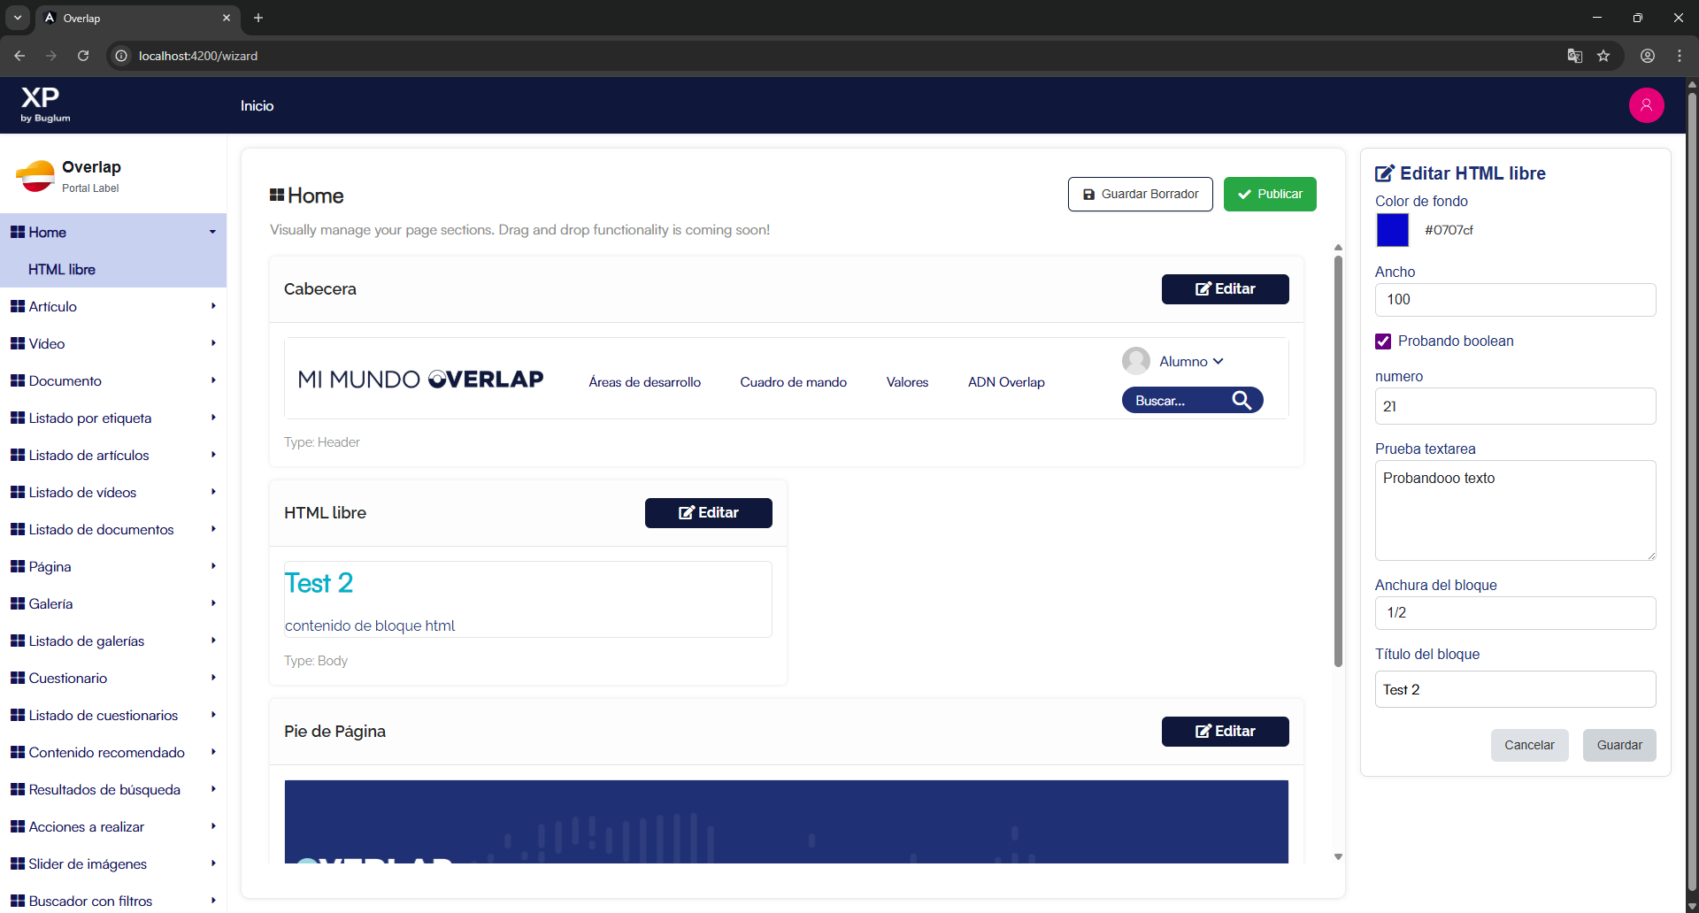Image resolution: width=1699 pixels, height=913 pixels.
Task: Open the Inicio navigation item
Action: [x=257, y=105]
